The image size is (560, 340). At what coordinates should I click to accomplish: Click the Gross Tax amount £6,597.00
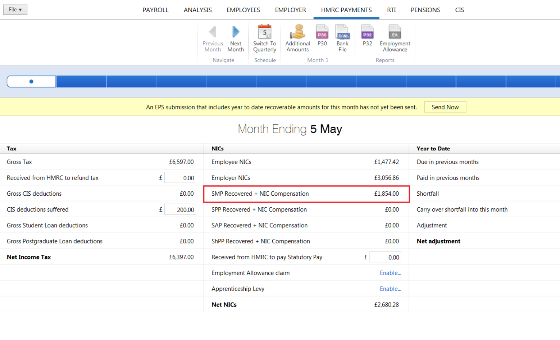(x=181, y=162)
